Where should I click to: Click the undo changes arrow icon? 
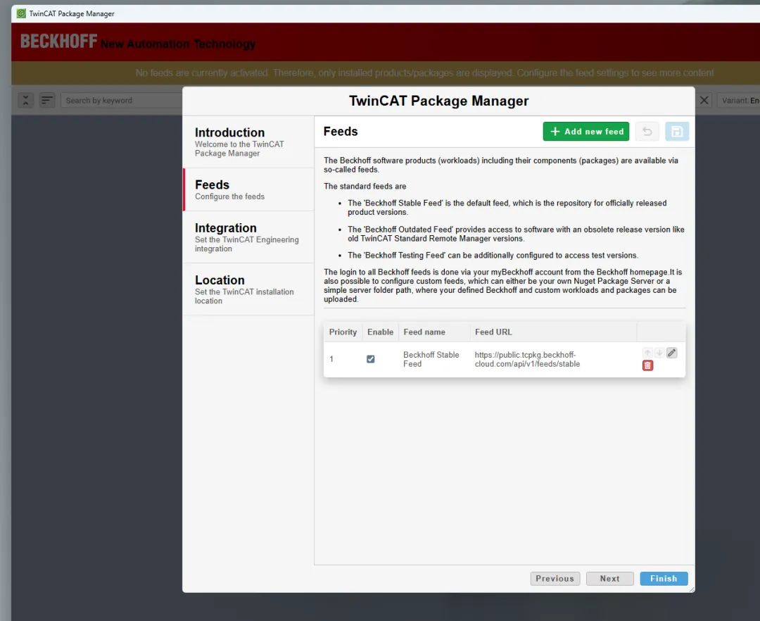(647, 132)
